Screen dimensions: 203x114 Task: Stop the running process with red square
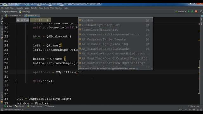(196, 11)
